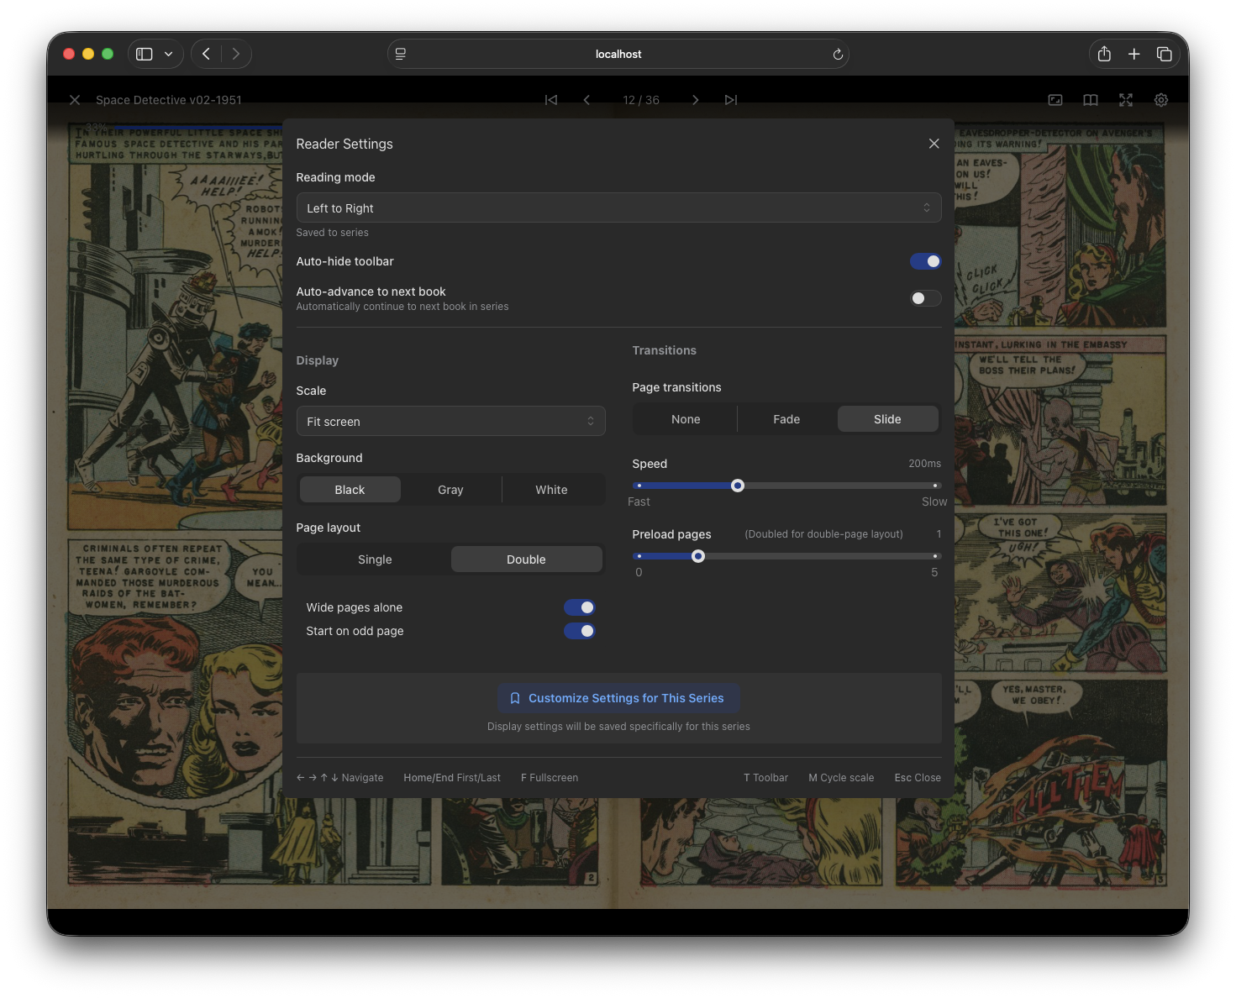
Task: Advance to the next page
Action: pyautogui.click(x=695, y=100)
